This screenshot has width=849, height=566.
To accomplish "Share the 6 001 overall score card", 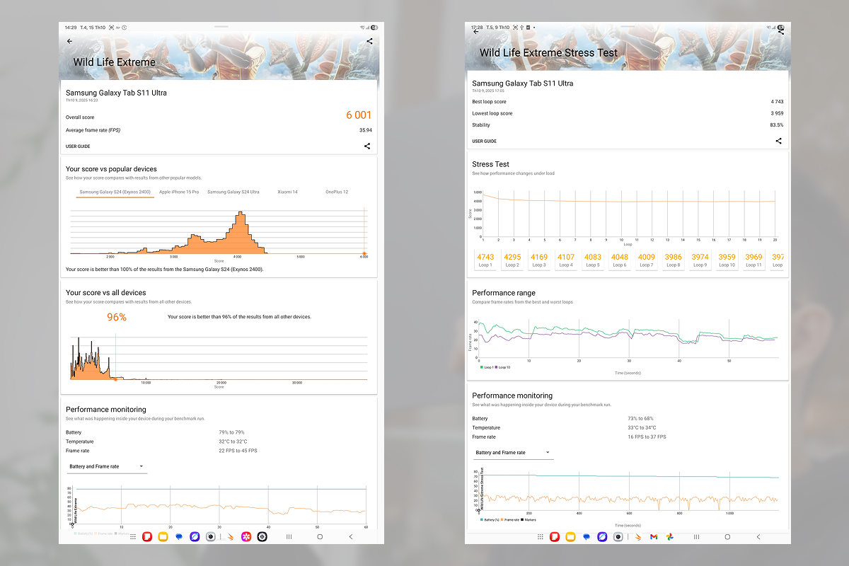I will (x=367, y=146).
